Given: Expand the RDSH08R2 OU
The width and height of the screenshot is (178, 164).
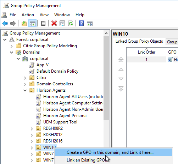Looking at the screenshot, I should coord(32,129).
